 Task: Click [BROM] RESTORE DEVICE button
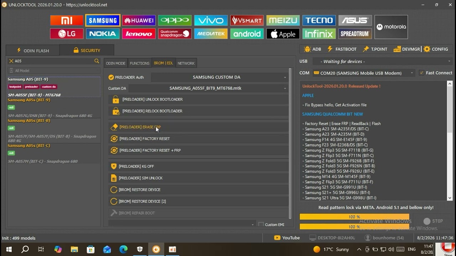[x=198, y=190]
